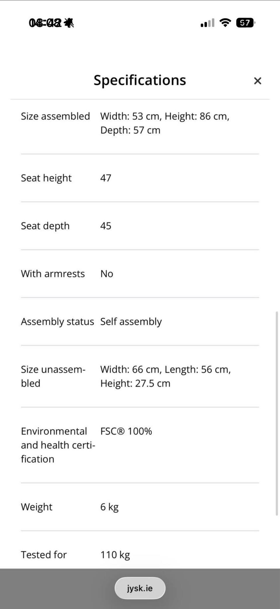This screenshot has width=280, height=609.
Task: Tap the Tested for 110 kg value
Action: [x=115, y=555]
